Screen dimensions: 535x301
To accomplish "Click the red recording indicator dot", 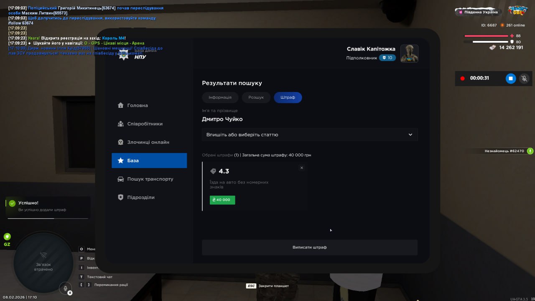I will point(463,78).
